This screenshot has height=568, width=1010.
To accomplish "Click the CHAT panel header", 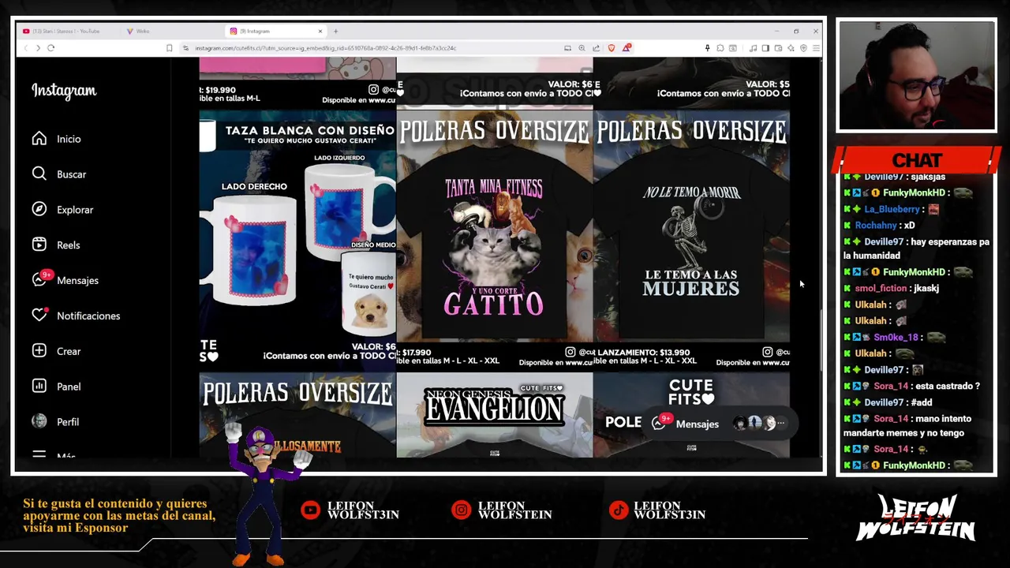I will coord(917,160).
